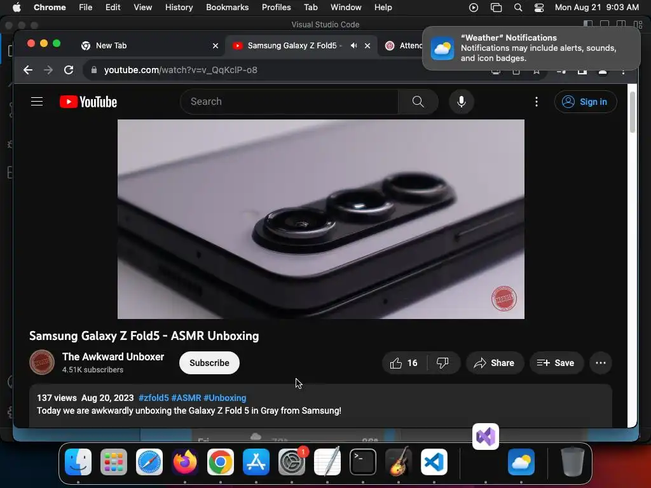Click the date and time in menu bar
The height and width of the screenshot is (488, 651).
coord(596,8)
